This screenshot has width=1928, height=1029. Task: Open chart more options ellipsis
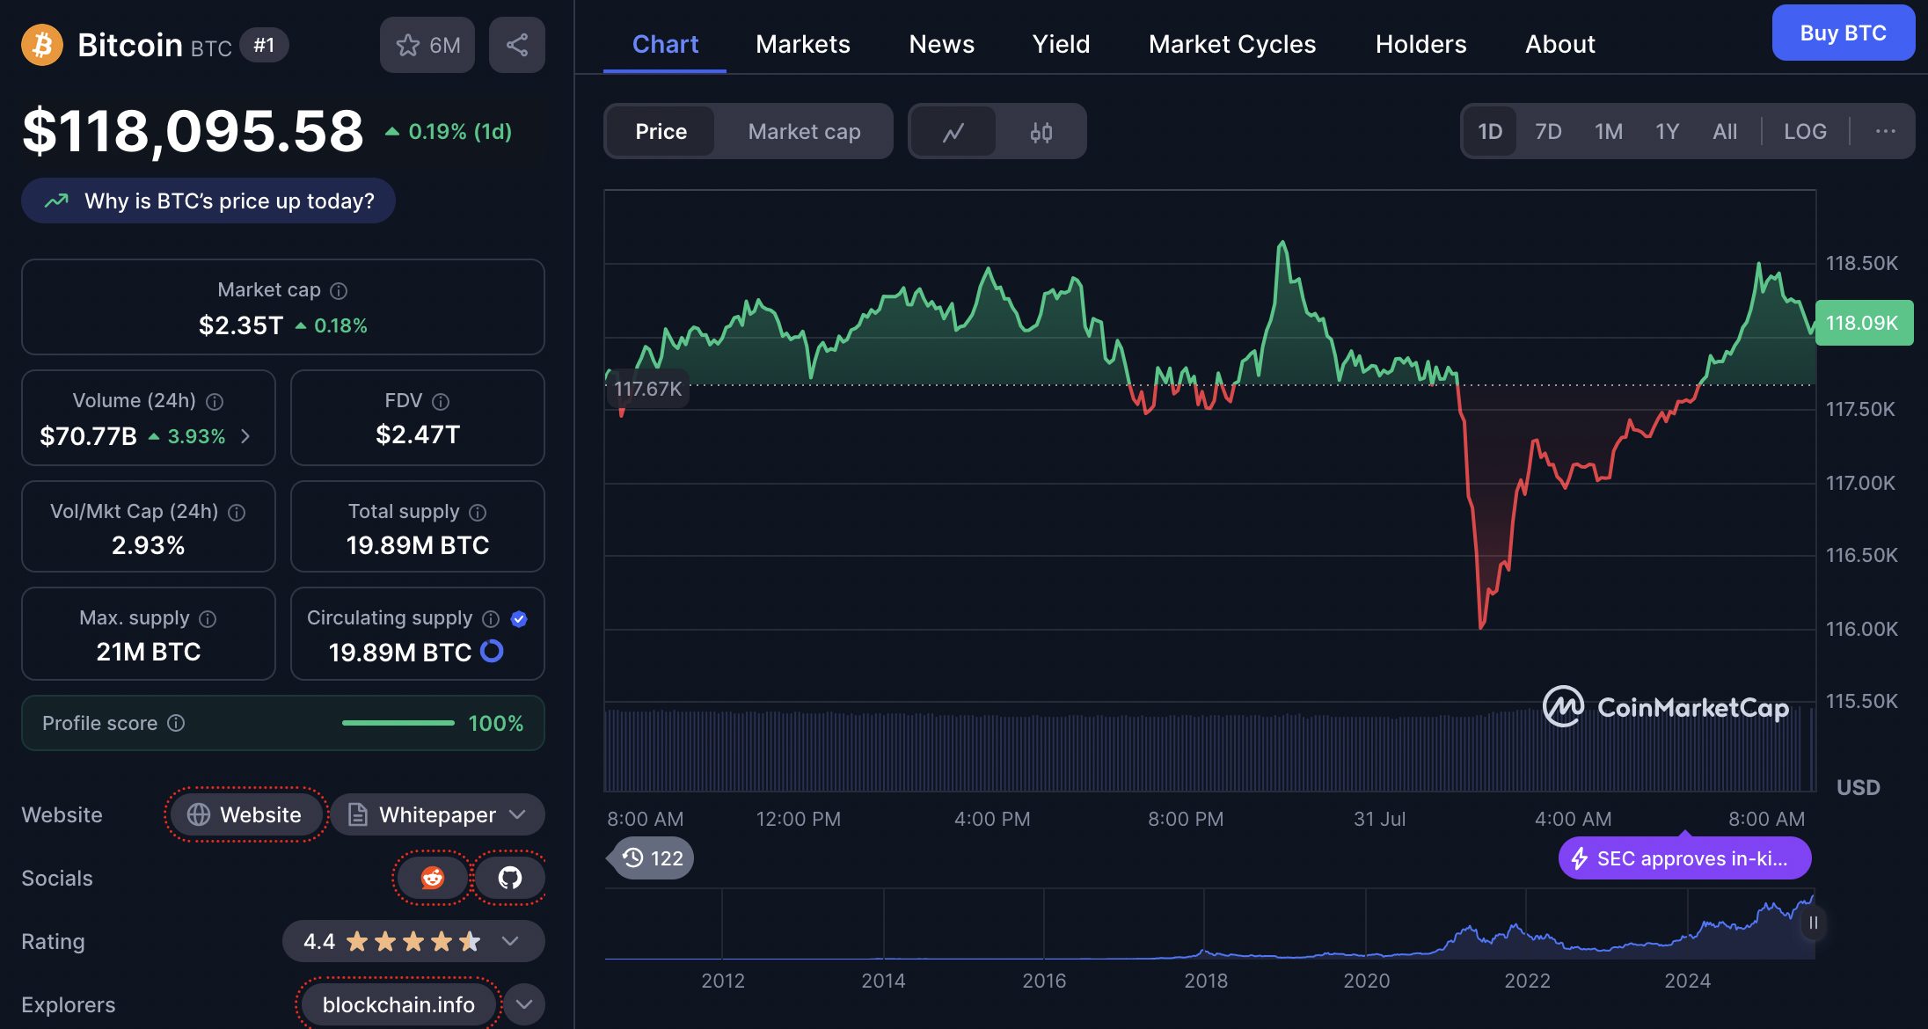coord(1885,131)
